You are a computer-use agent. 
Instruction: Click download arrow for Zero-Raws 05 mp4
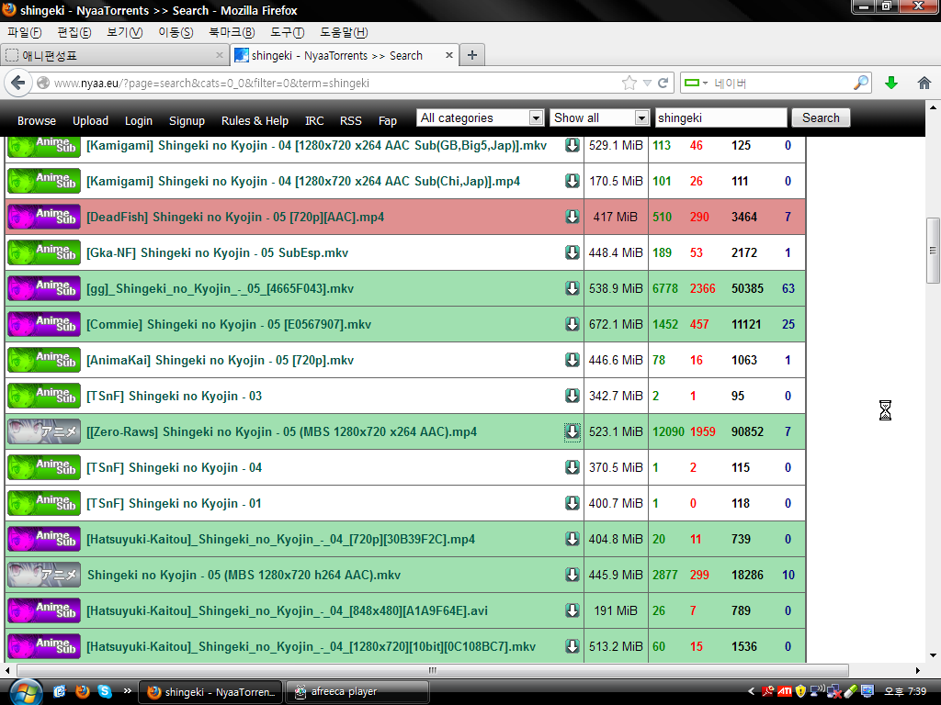tap(572, 431)
